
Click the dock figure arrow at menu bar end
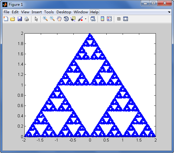[x=169, y=12]
